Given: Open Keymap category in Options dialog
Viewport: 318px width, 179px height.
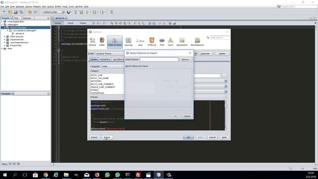Looking at the screenshot, I should pos(128,42).
